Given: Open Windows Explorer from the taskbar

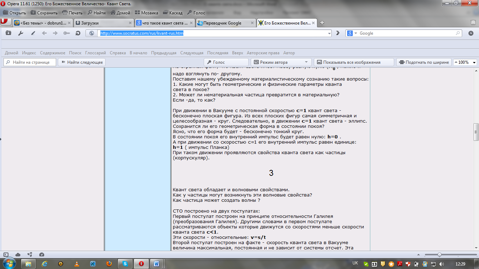Looking at the screenshot, I should tap(29, 263).
